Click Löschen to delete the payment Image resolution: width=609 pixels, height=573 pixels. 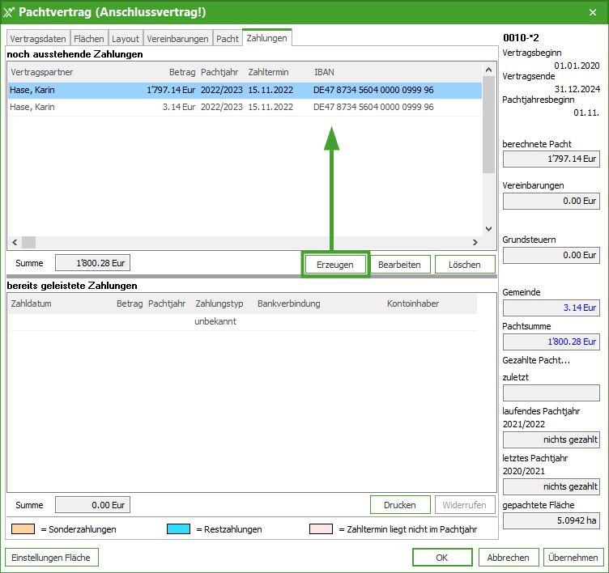point(465,265)
